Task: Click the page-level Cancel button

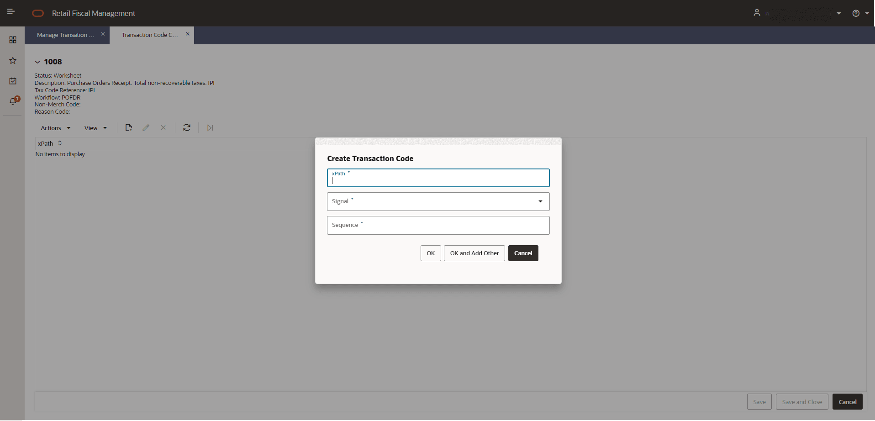Action: (x=848, y=402)
